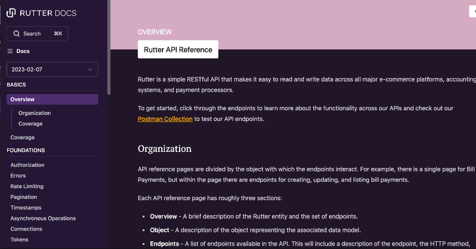The image size is (476, 249).
Task: Select Overview in the sidebar
Action: pos(52,99)
